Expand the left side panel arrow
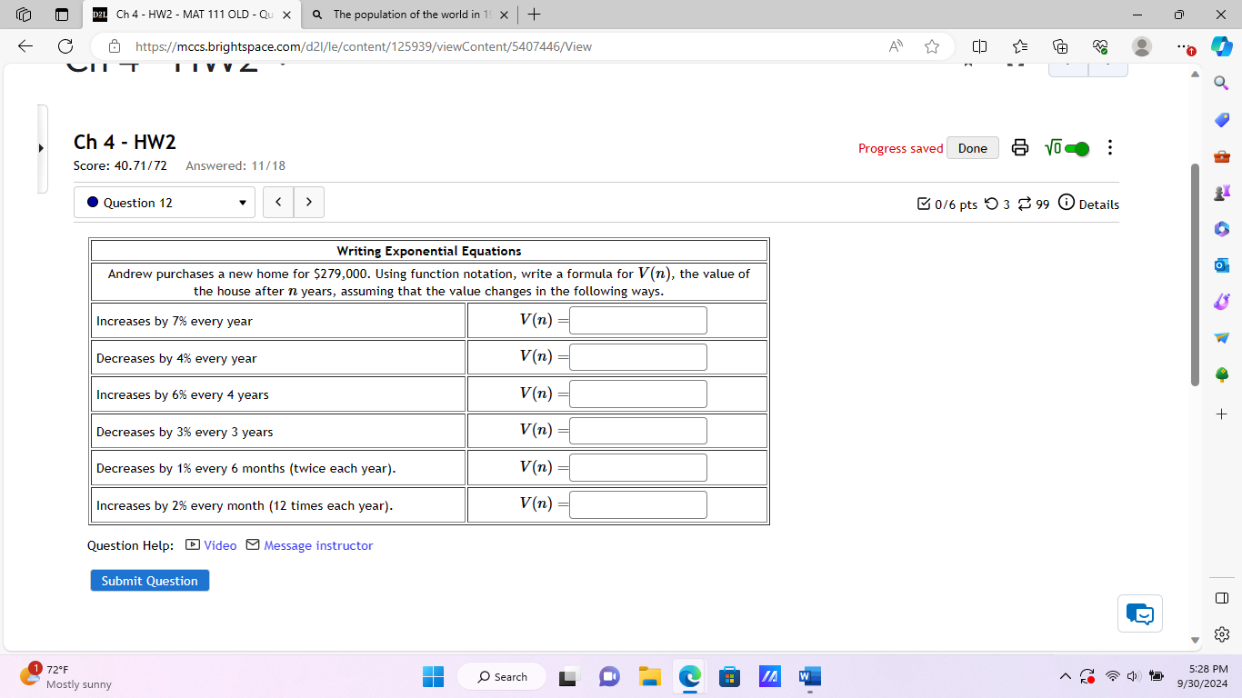 (x=42, y=148)
